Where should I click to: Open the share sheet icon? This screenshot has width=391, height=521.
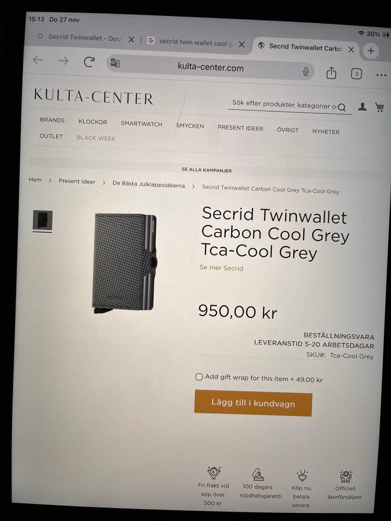(331, 73)
